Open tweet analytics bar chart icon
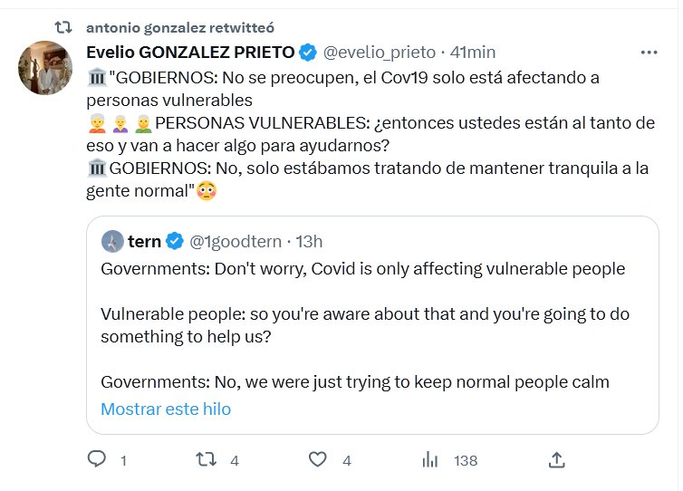The height and width of the screenshot is (491, 683). pyautogui.click(x=429, y=460)
